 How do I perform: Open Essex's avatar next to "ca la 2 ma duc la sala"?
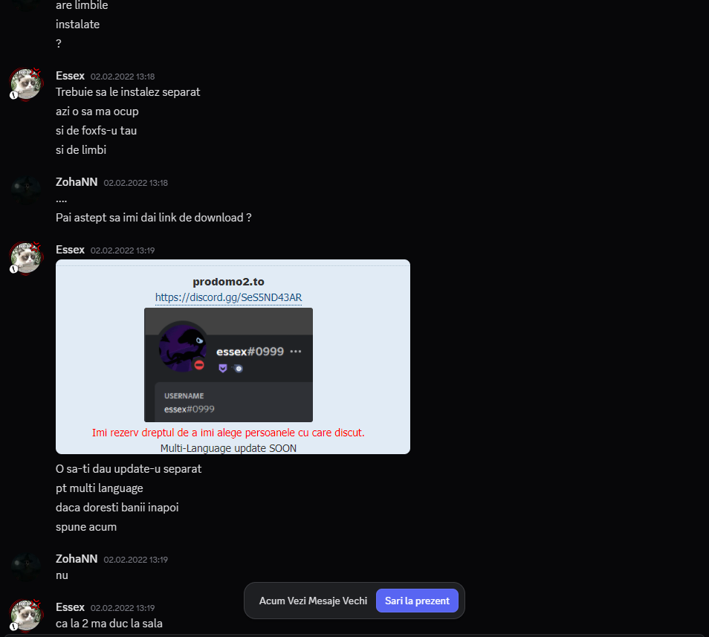26,615
